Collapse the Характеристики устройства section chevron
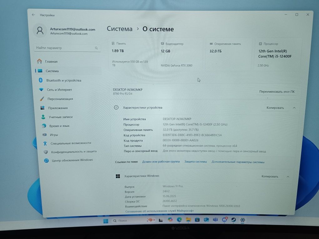The height and width of the screenshot is (239, 319). (294, 108)
